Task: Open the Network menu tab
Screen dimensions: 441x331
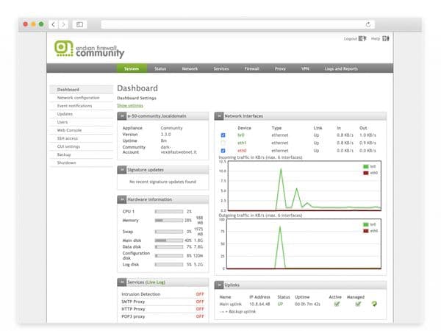Action: pyautogui.click(x=190, y=68)
